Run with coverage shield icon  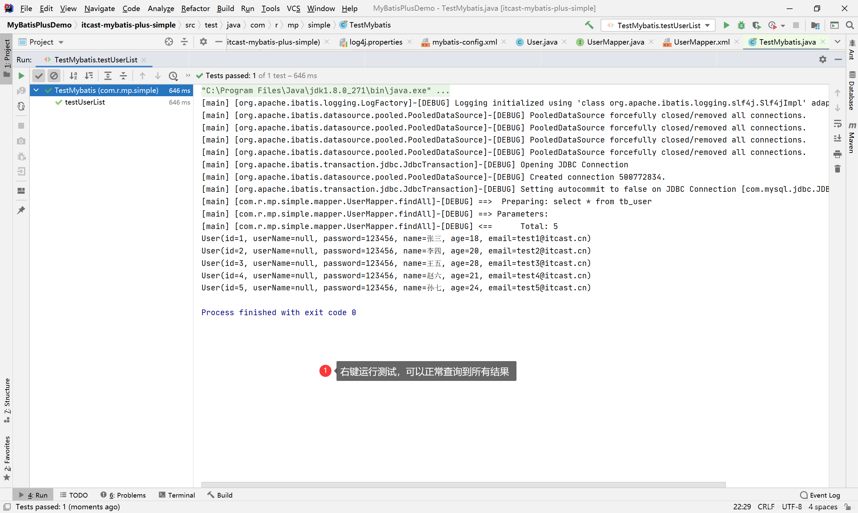tap(757, 25)
